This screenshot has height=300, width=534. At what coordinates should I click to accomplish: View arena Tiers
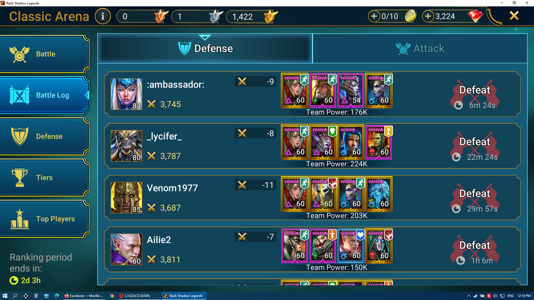[x=44, y=178]
